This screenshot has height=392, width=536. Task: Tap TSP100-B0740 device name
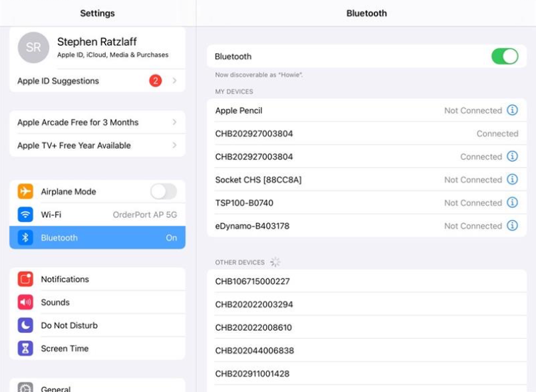click(244, 203)
